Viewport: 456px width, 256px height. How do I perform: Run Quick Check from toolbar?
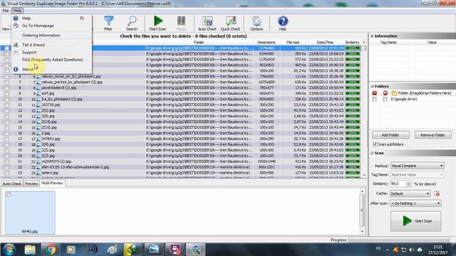pyautogui.click(x=230, y=21)
